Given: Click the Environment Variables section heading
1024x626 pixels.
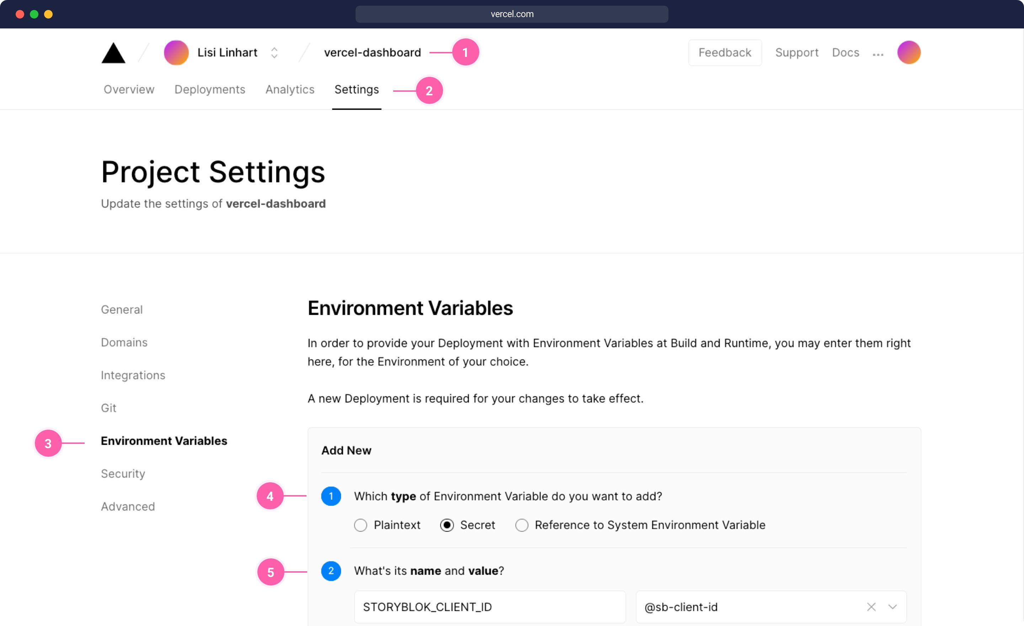Looking at the screenshot, I should [x=410, y=308].
